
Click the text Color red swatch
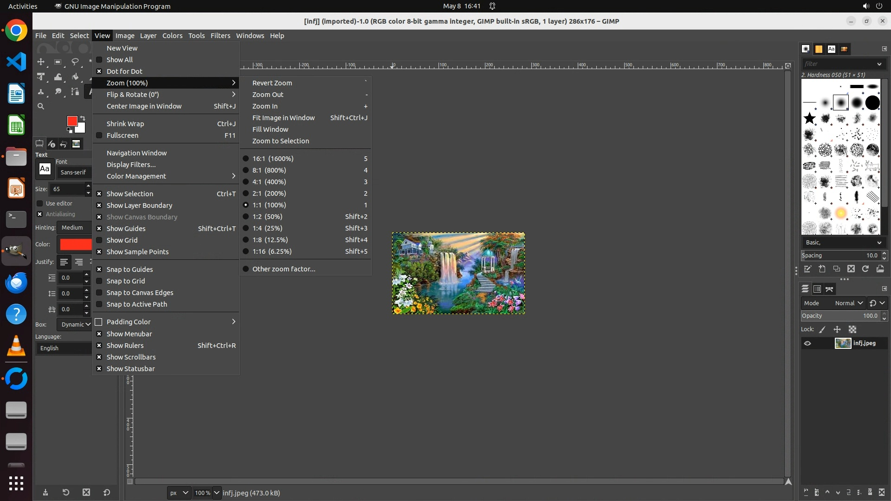click(76, 244)
